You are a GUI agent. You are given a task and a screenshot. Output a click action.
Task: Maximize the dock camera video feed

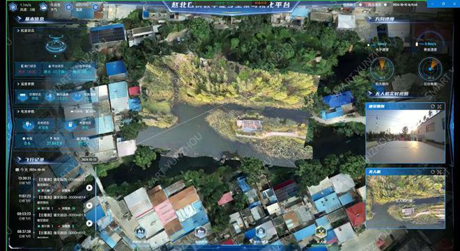pyautogui.click(x=439, y=106)
